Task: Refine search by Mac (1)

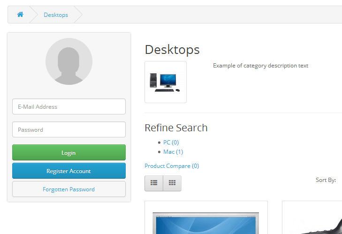Action: tap(173, 152)
